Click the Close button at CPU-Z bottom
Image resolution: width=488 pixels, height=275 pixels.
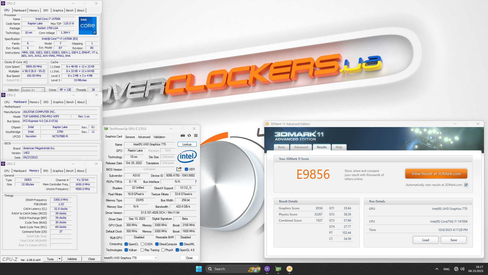(91, 259)
